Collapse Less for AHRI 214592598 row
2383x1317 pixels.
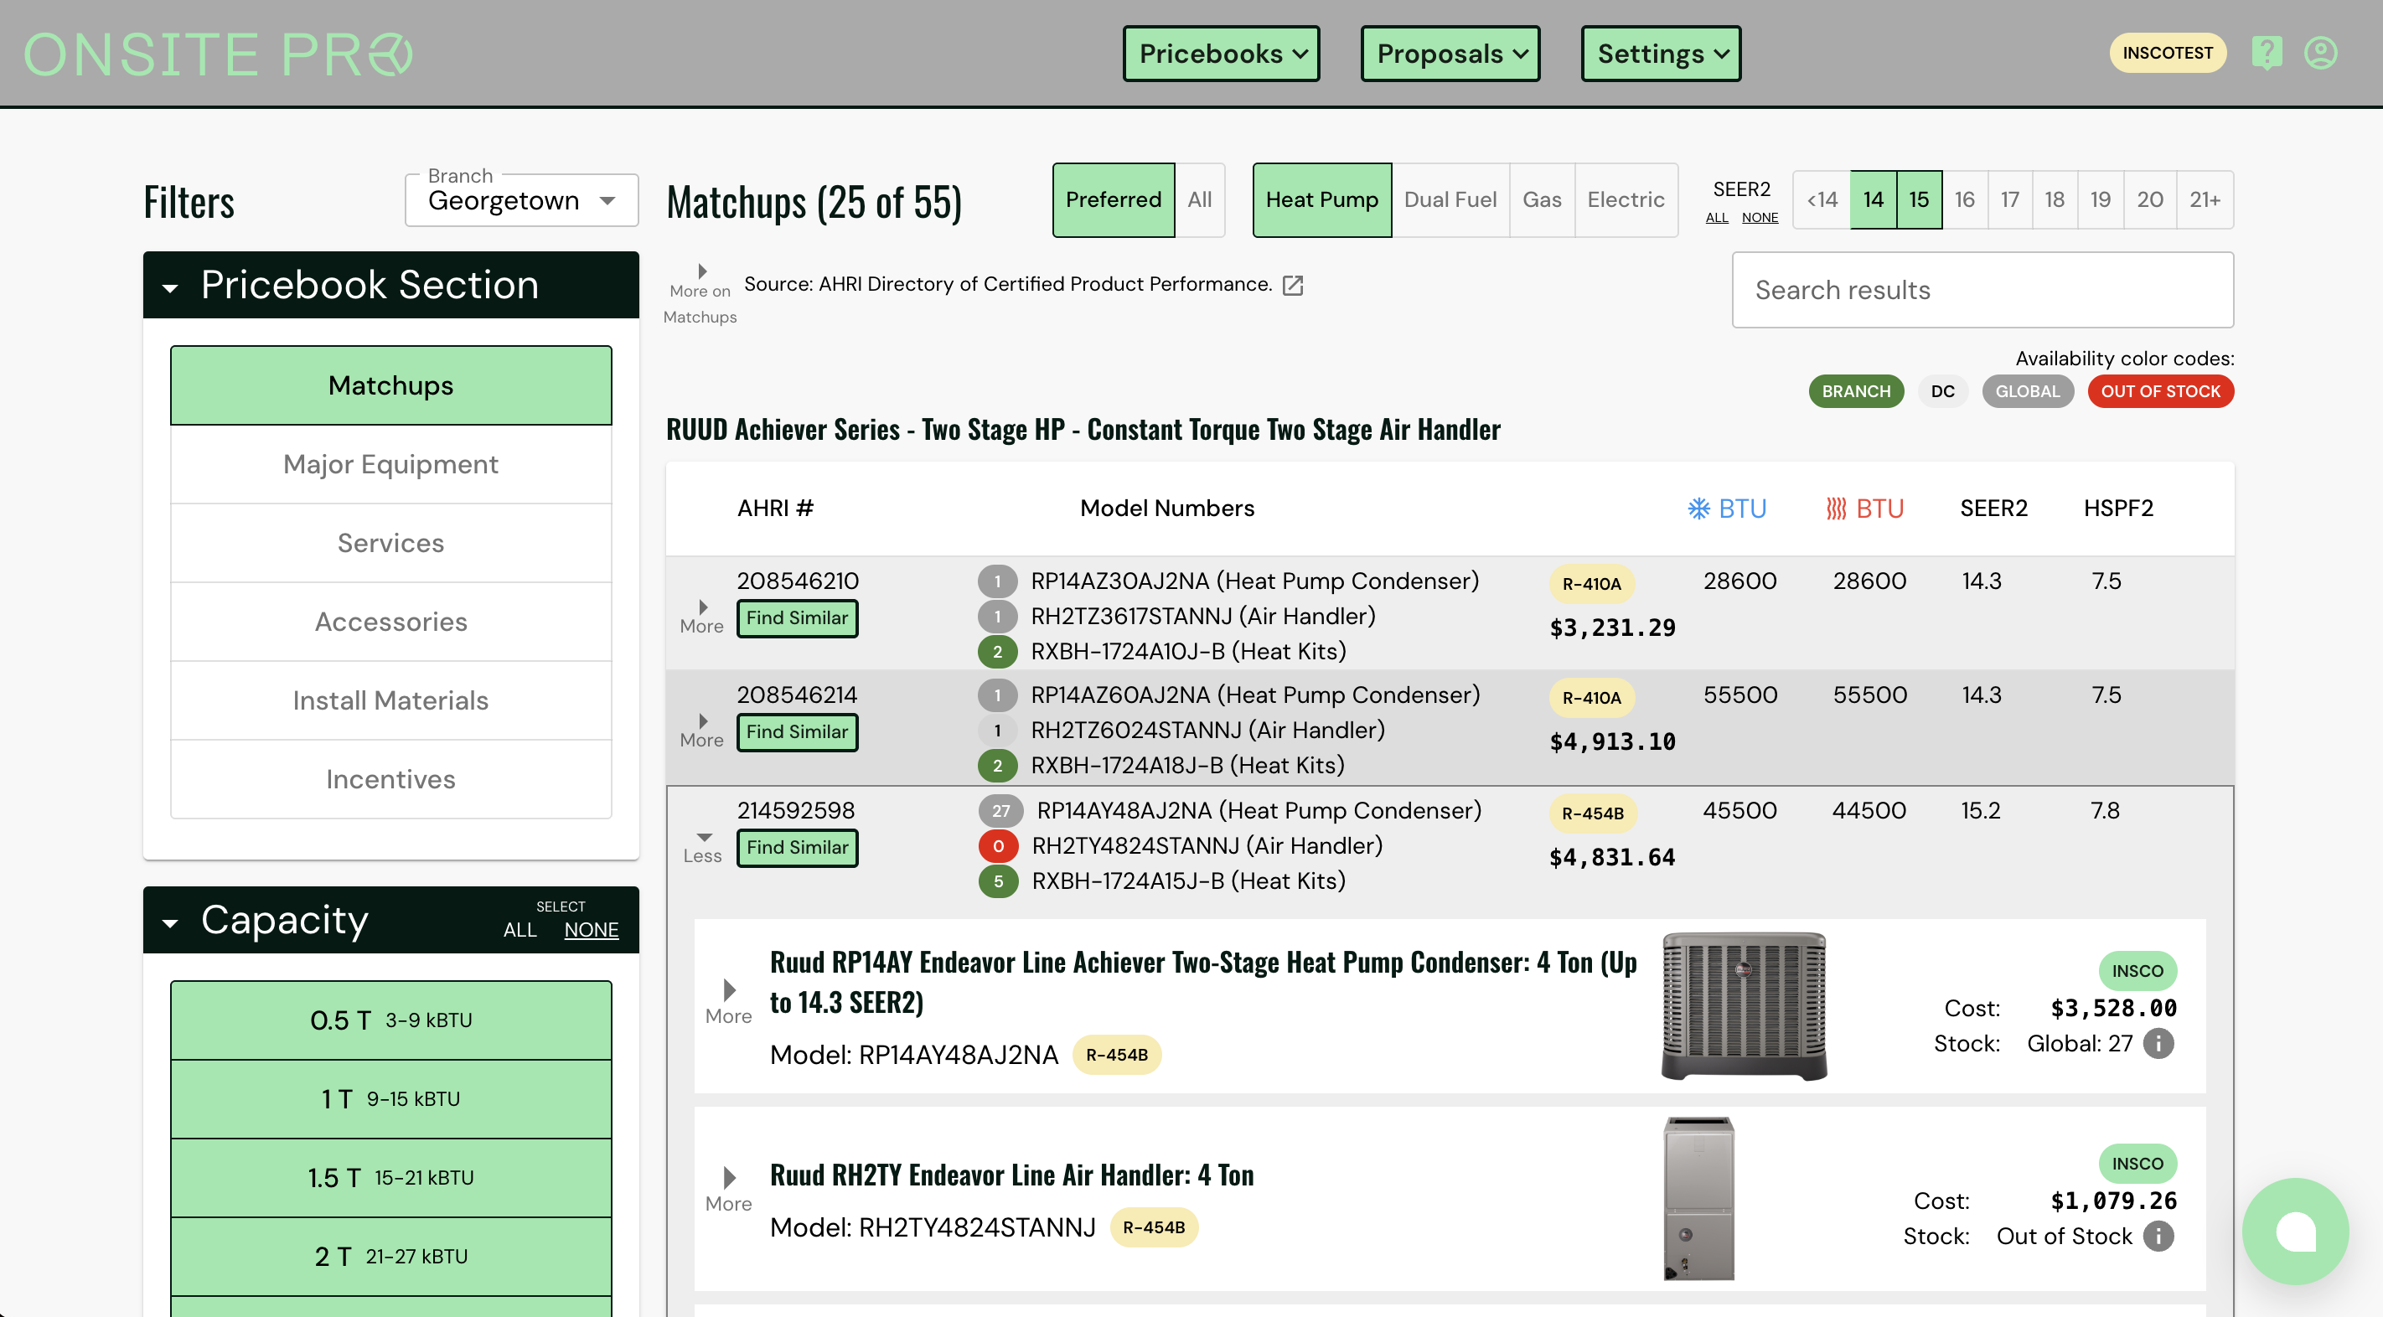point(703,846)
